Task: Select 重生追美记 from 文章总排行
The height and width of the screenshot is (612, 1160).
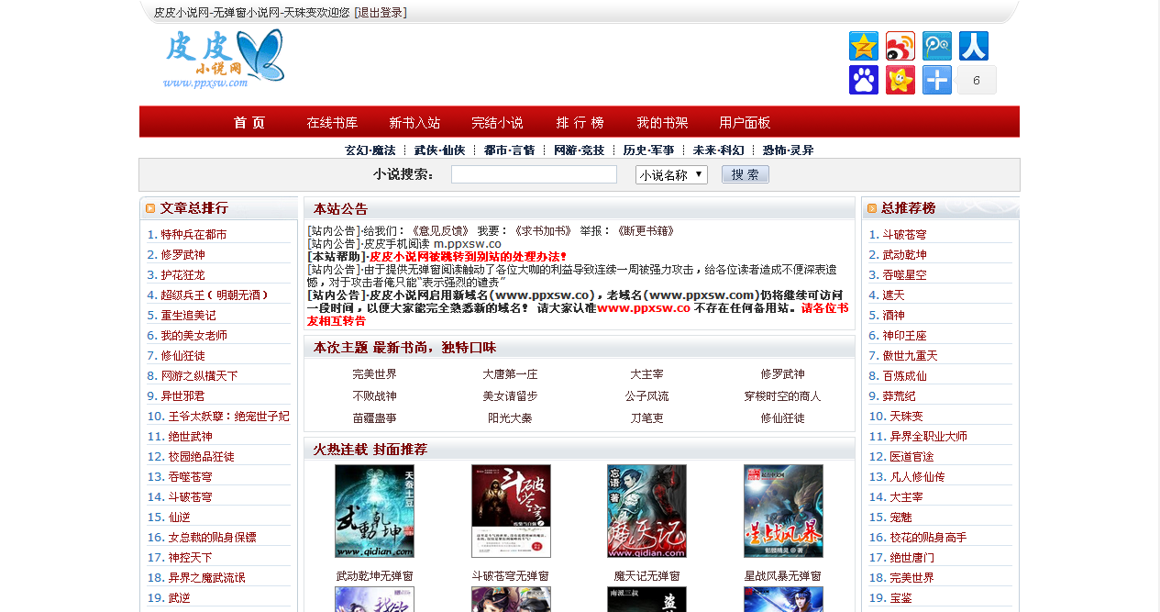Action: (x=188, y=316)
